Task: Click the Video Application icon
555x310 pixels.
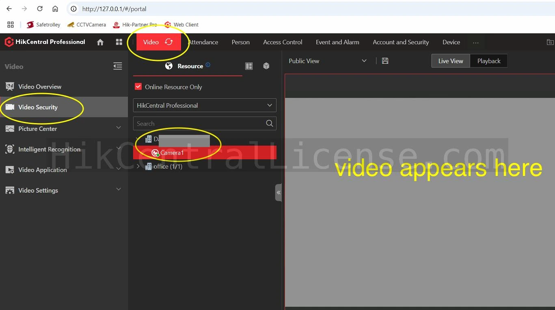Action: pyautogui.click(x=10, y=170)
